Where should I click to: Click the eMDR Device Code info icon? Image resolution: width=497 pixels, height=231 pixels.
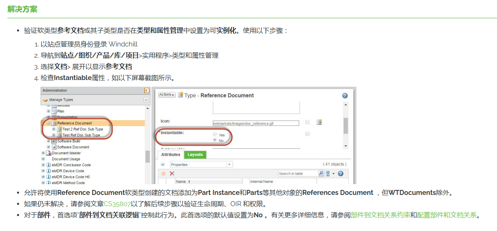pos(49,171)
